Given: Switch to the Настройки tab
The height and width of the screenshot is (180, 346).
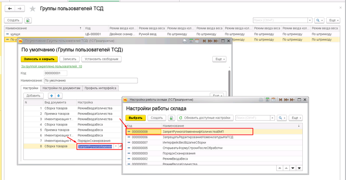Looking at the screenshot, I should [31, 88].
